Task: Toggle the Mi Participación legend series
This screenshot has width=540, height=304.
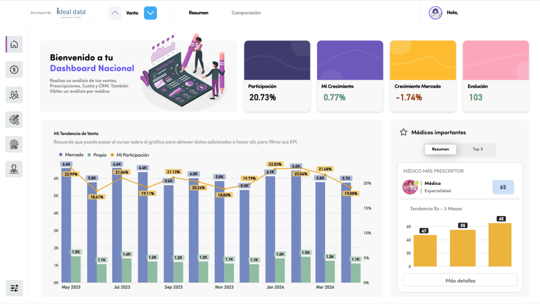Action: click(130, 155)
